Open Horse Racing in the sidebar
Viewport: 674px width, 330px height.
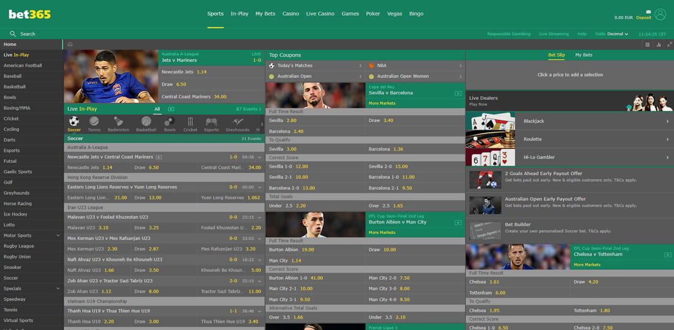(18, 204)
